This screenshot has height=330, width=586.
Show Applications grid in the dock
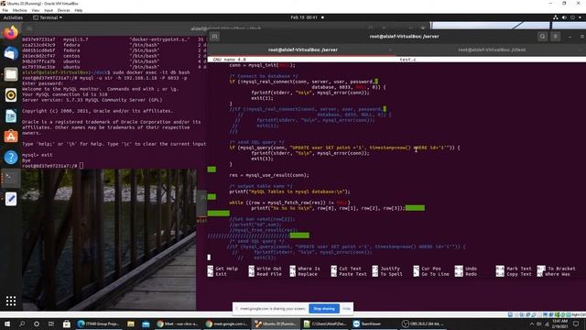tap(10, 301)
